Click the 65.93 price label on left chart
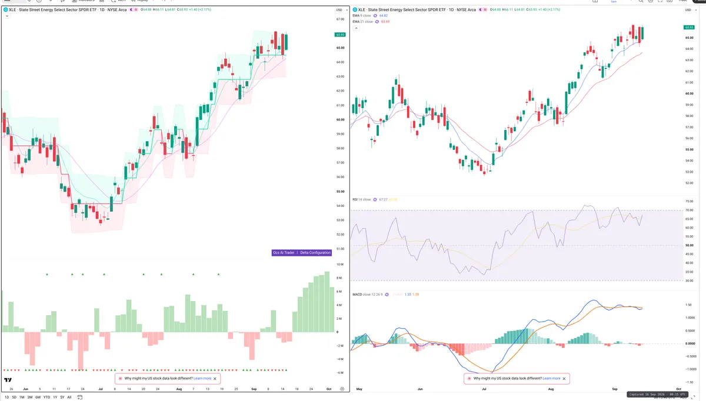 point(340,35)
